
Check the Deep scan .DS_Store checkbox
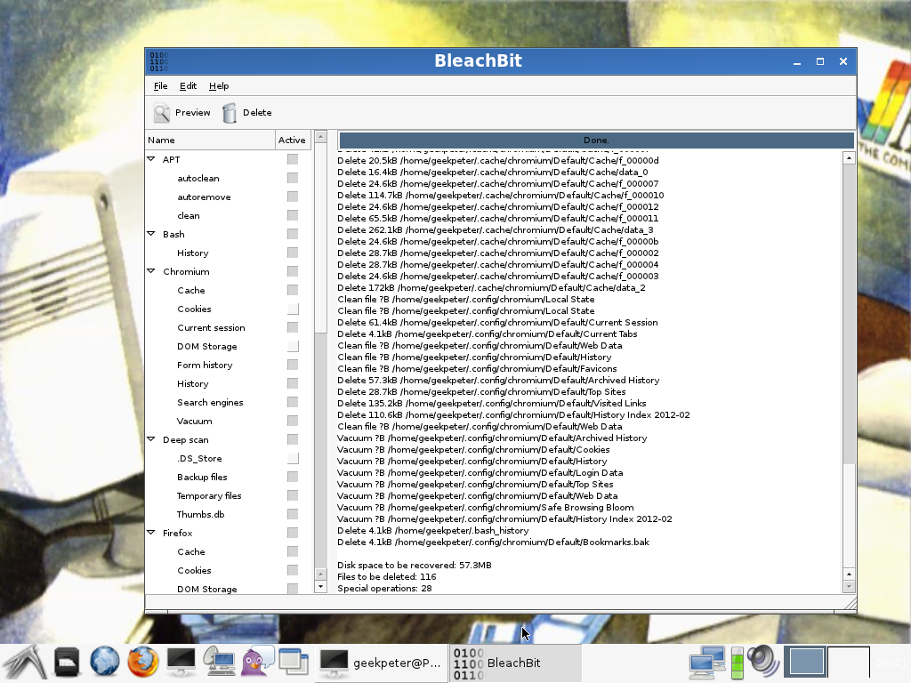pos(292,459)
